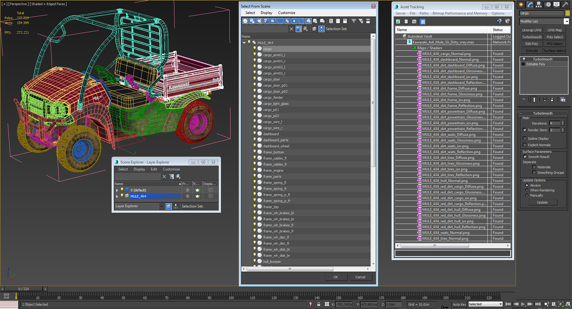Click Go to End playback button
The width and height of the screenshot is (572, 309).
click(x=538, y=304)
